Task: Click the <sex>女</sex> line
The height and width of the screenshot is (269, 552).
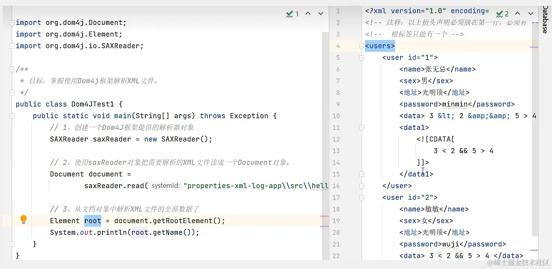Action: pos(426,221)
